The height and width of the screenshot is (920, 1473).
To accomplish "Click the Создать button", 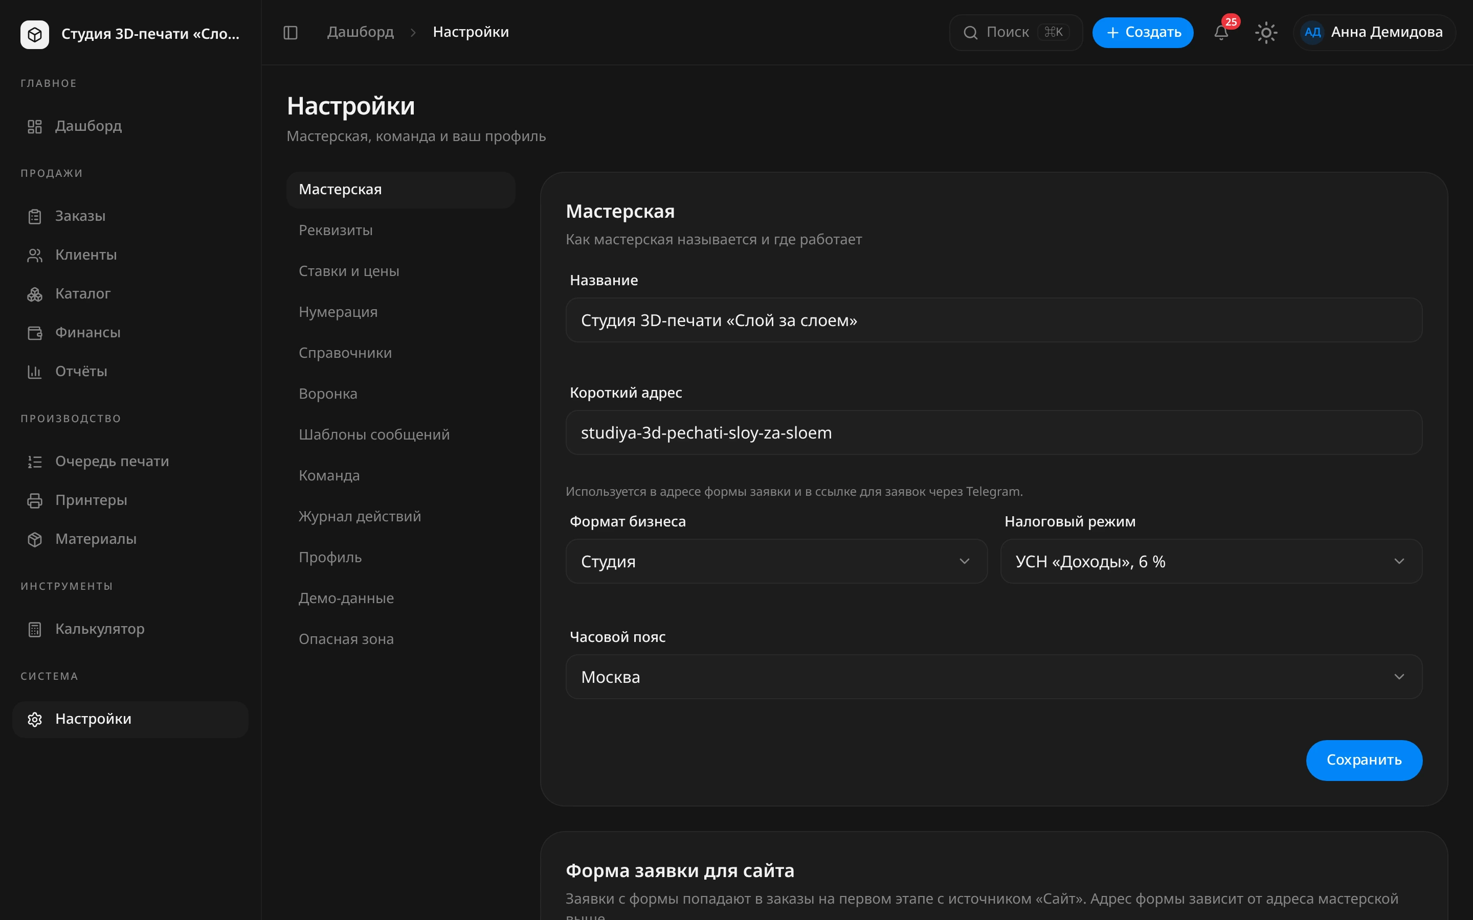I will tap(1143, 33).
